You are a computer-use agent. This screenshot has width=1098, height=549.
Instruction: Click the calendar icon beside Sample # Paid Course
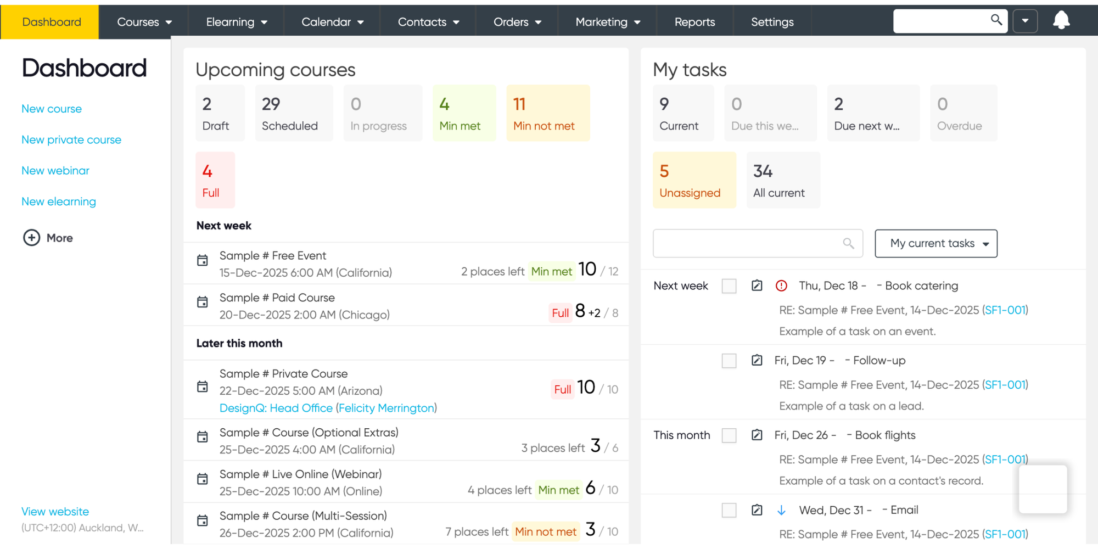click(203, 302)
